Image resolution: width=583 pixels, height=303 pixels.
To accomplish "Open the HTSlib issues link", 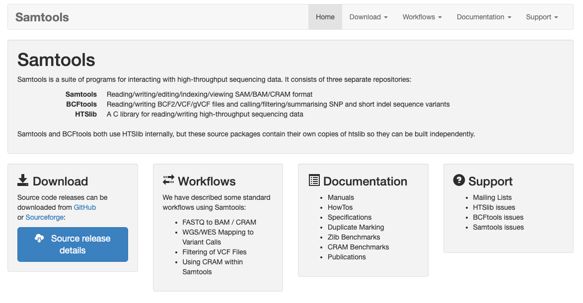I will click(494, 207).
